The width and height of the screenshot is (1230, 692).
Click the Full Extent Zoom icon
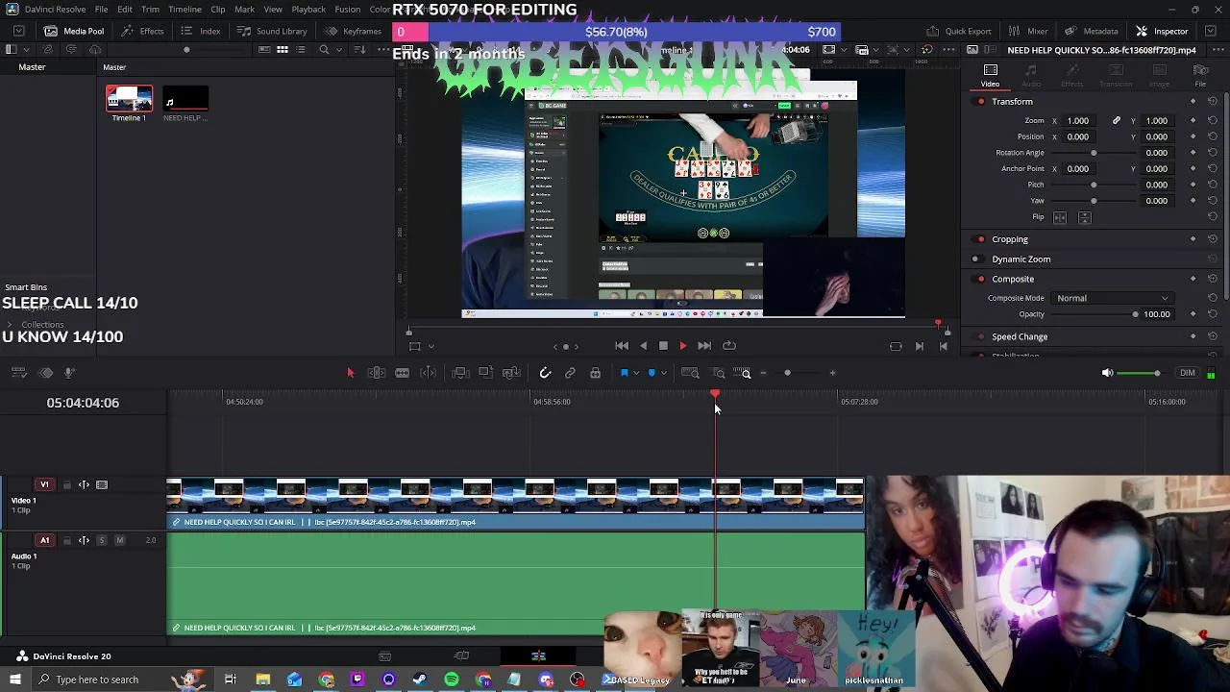[x=690, y=373]
